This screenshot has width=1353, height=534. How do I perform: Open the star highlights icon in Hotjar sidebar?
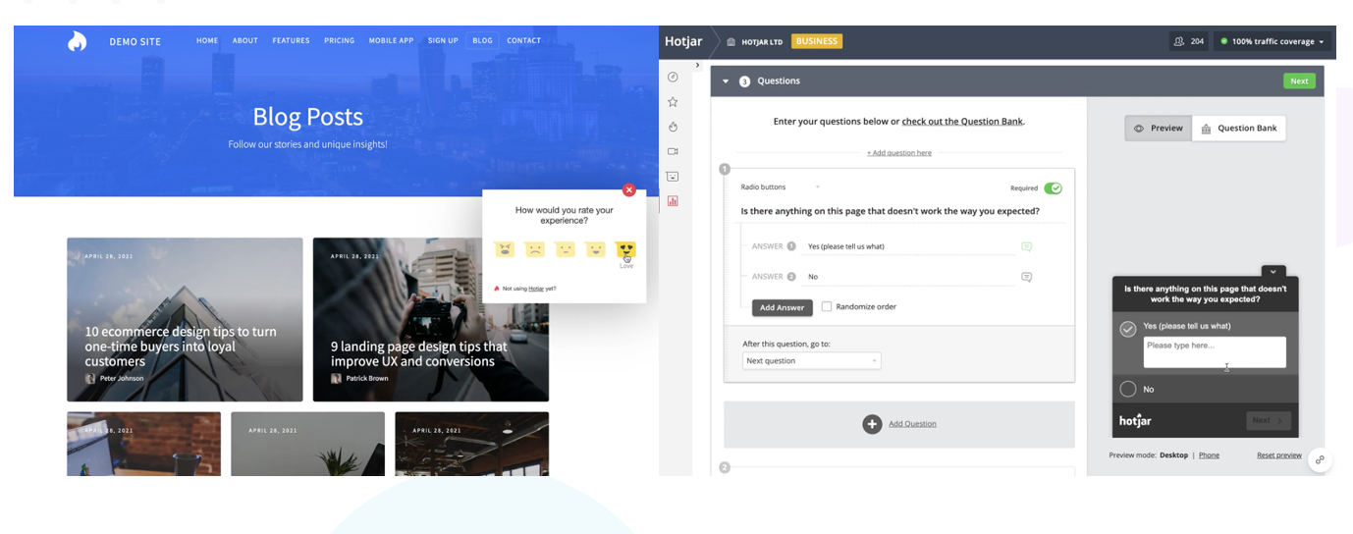(x=673, y=101)
